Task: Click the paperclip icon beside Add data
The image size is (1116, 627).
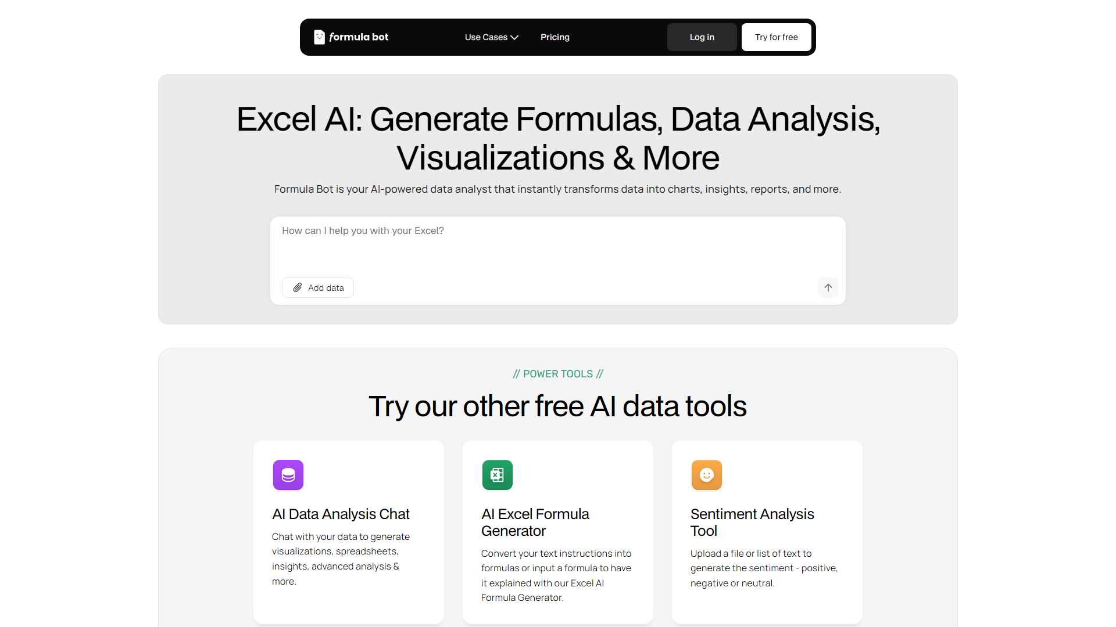Action: tap(298, 287)
